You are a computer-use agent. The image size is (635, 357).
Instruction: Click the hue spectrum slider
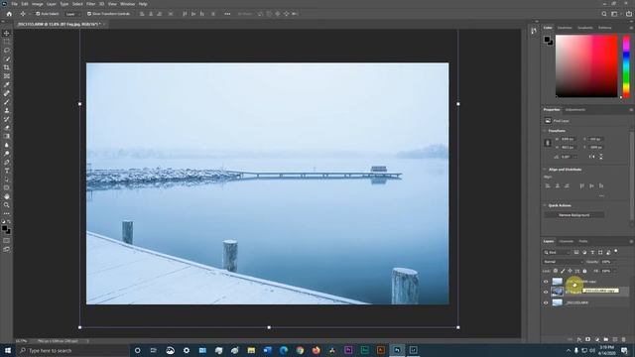(626, 66)
